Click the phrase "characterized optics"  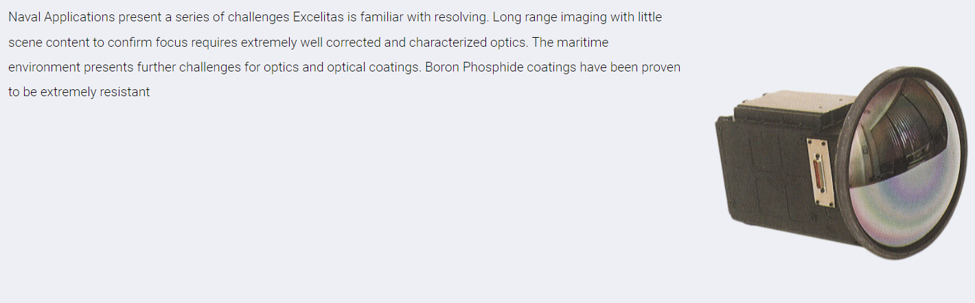[469, 42]
